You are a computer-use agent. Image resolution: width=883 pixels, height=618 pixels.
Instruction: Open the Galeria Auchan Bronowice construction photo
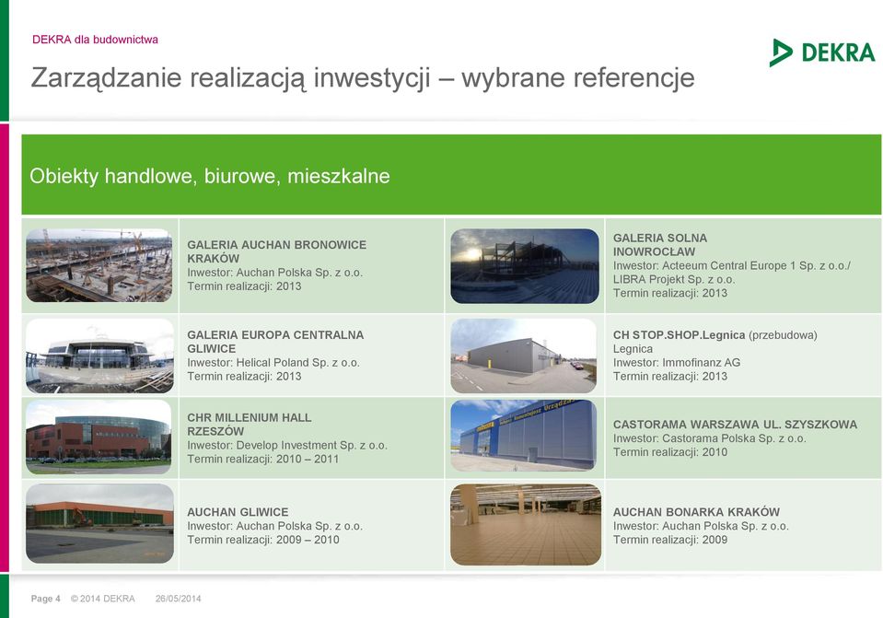tap(99, 265)
